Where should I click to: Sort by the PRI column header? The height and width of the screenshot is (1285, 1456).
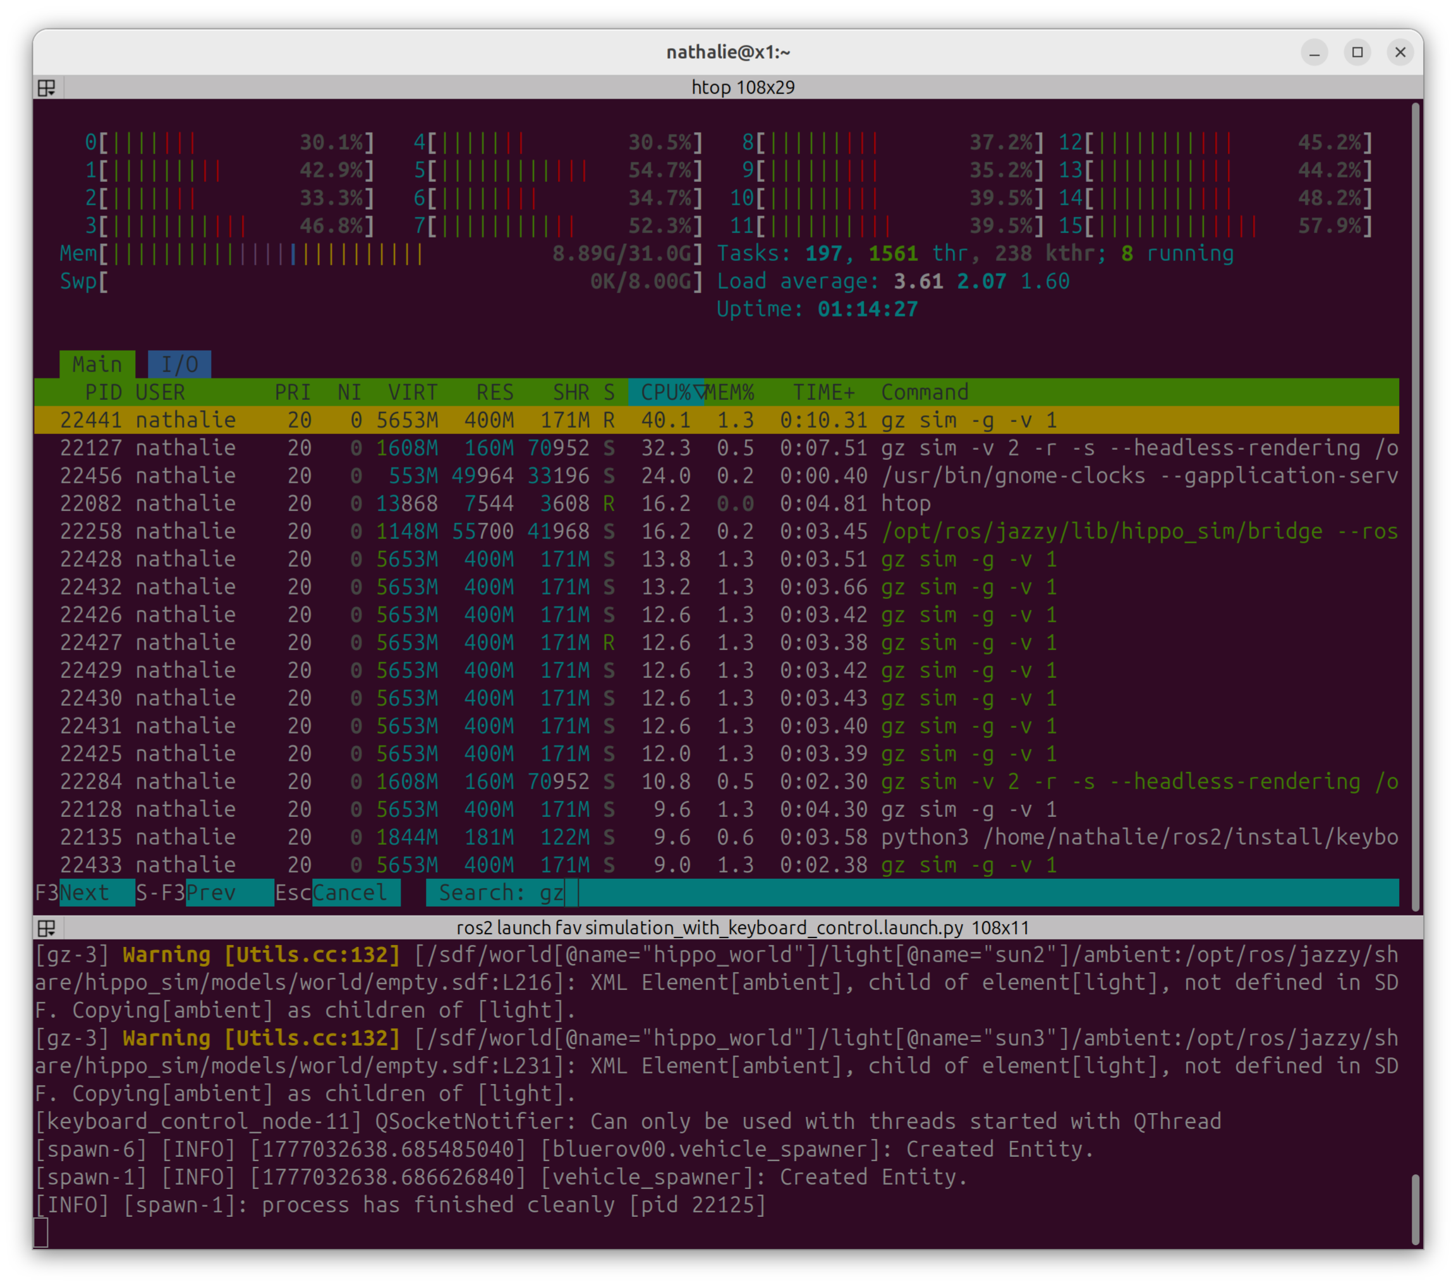(x=293, y=392)
